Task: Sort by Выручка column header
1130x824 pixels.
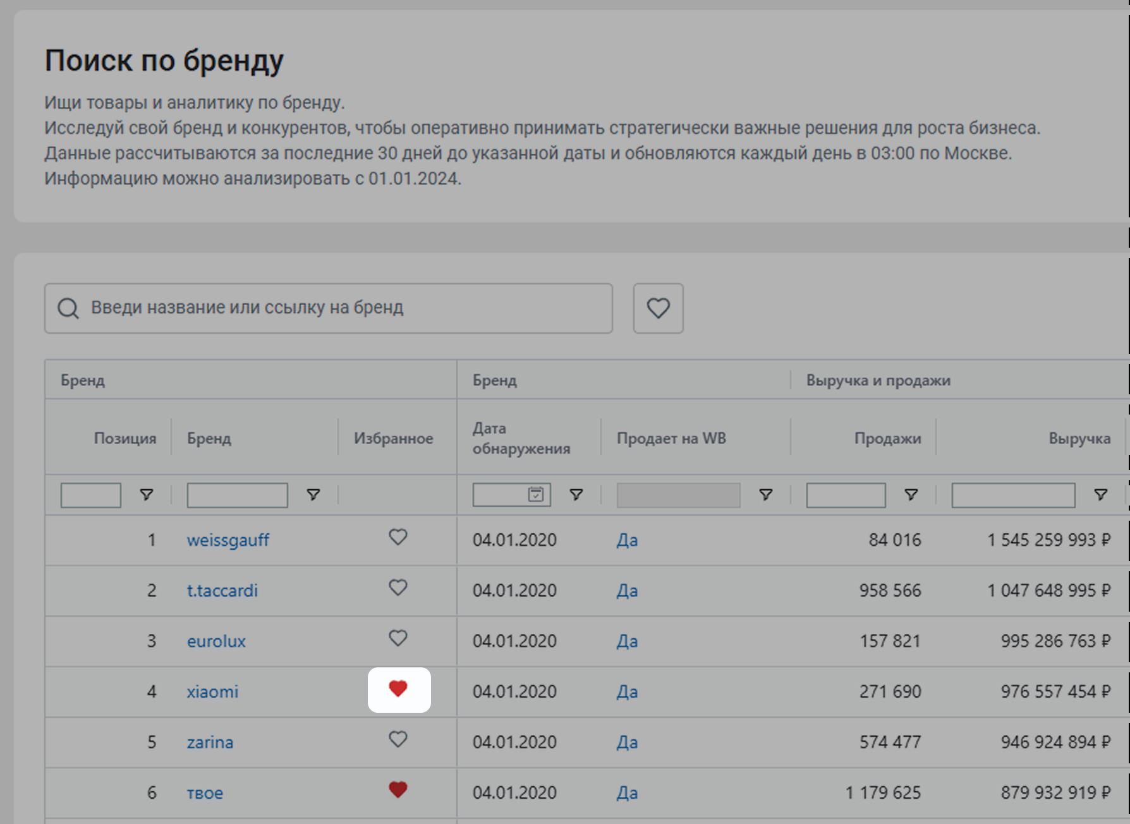Action: coord(1079,438)
